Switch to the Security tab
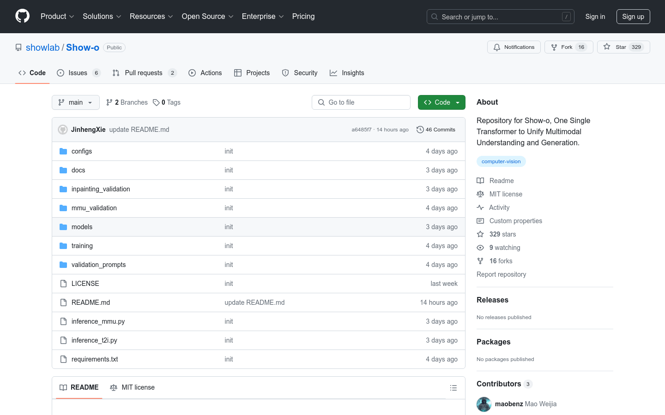The image size is (665, 415). click(x=300, y=73)
